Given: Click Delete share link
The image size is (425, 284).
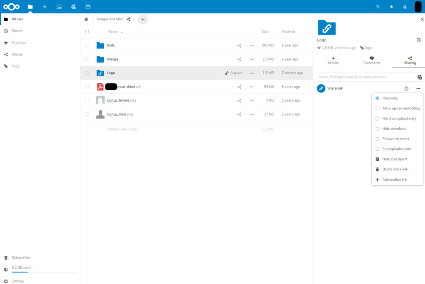Looking at the screenshot, I should pyautogui.click(x=395, y=169).
